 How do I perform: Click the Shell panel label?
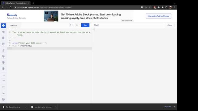(x=96, y=25)
